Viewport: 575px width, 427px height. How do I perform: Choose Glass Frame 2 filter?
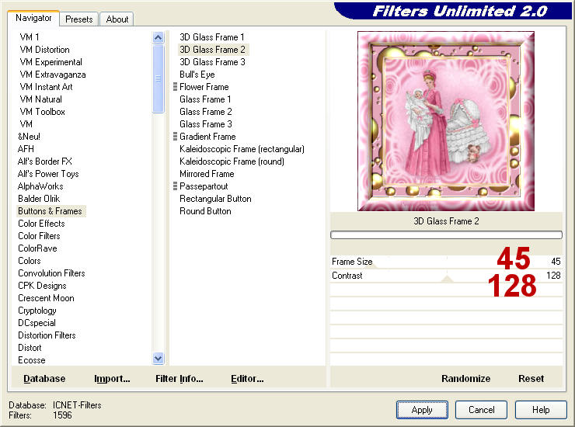tap(206, 112)
